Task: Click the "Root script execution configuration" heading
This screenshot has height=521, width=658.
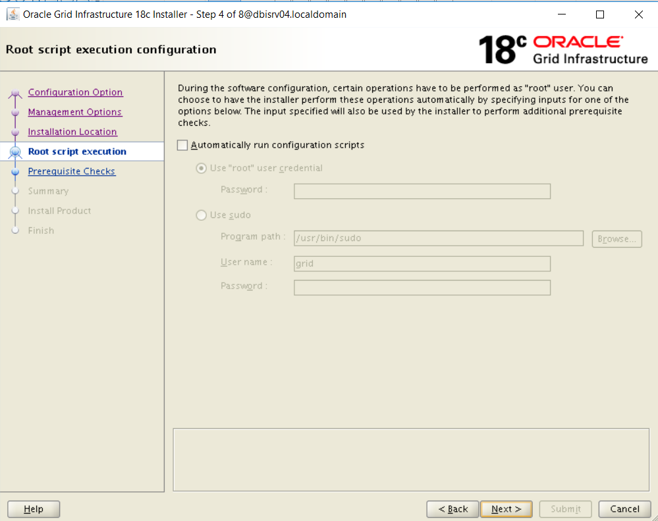Action: pyautogui.click(x=111, y=50)
